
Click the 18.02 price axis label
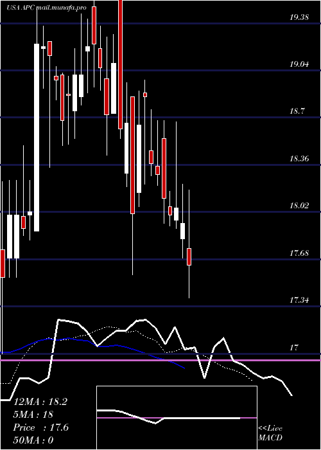[x=299, y=206]
